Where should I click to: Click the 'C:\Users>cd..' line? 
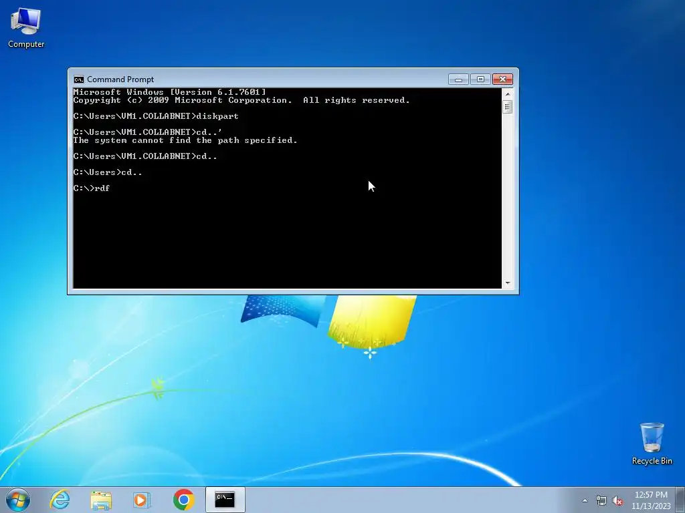[108, 172]
